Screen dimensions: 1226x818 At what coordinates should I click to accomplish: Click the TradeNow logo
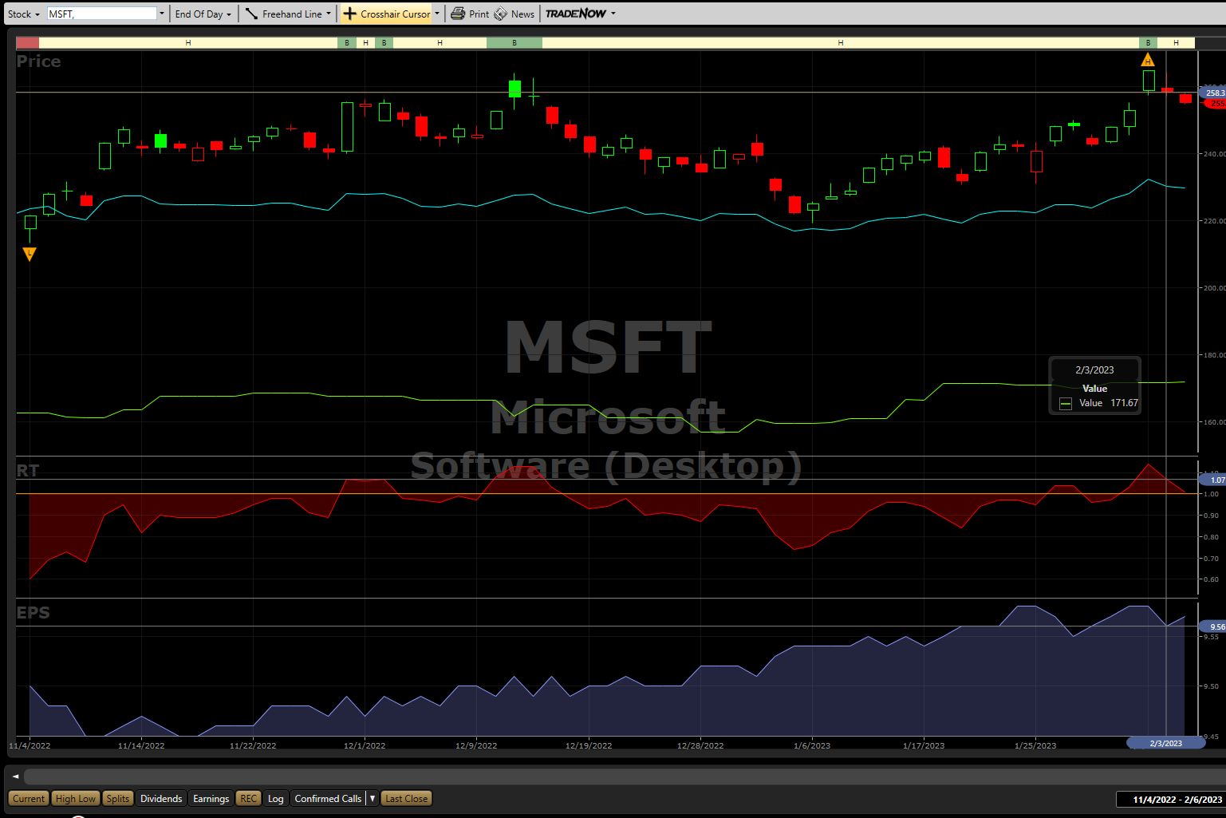575,14
